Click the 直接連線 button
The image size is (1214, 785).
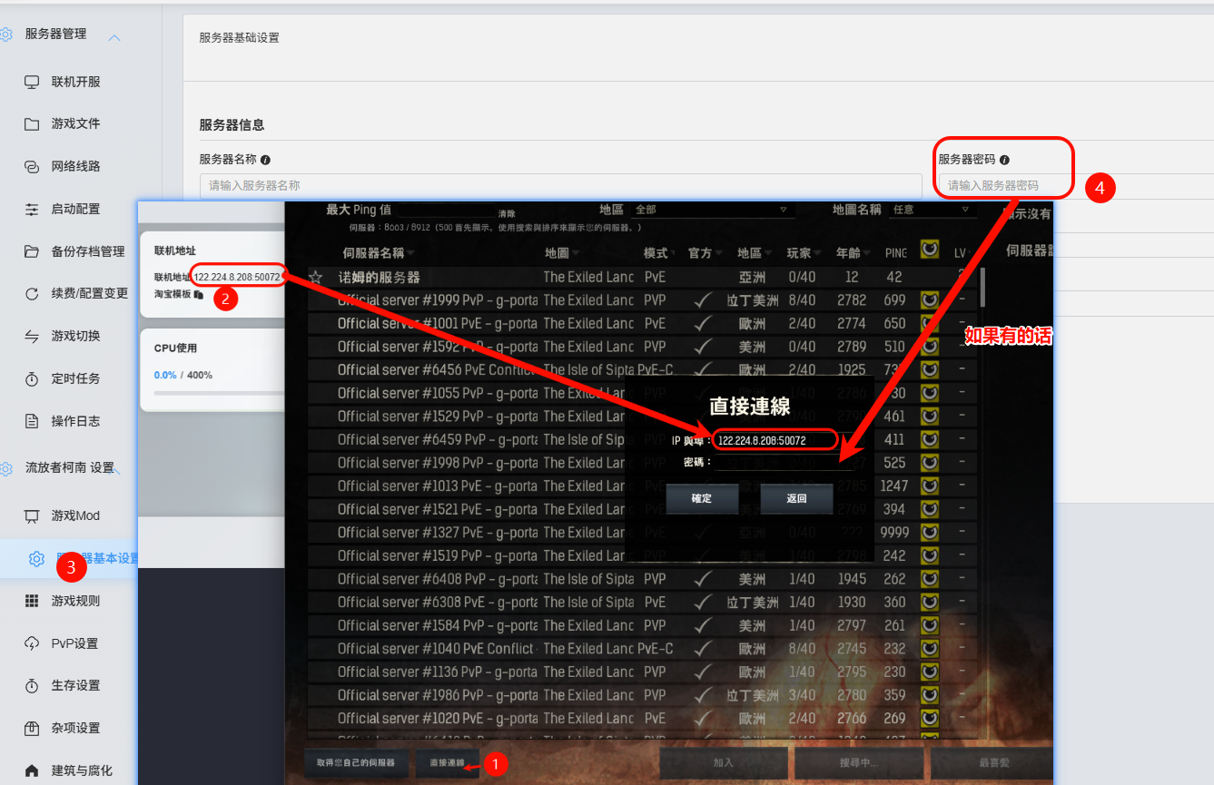pos(447,763)
